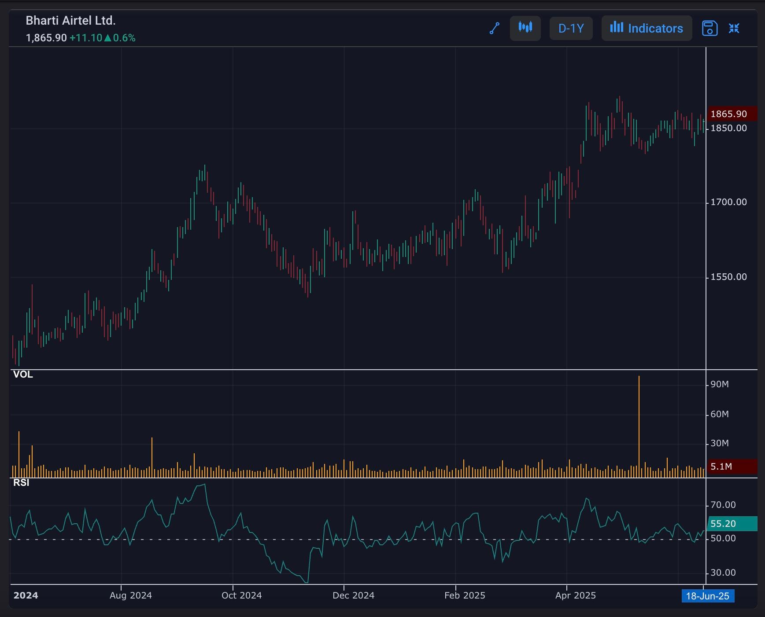Image resolution: width=765 pixels, height=617 pixels.
Task: Click the 5.1M current volume tag
Action: pos(732,466)
